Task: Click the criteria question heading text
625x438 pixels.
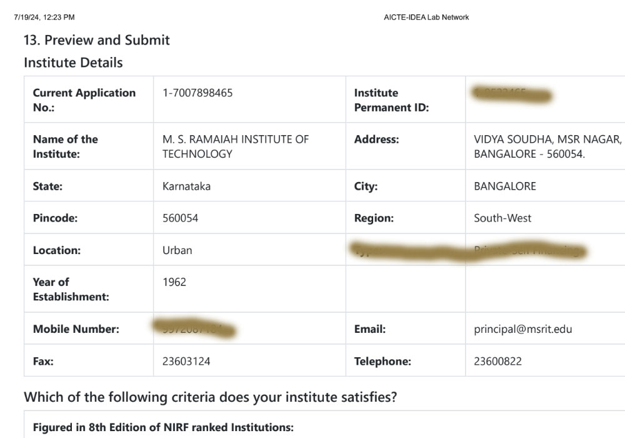Action: coord(210,397)
